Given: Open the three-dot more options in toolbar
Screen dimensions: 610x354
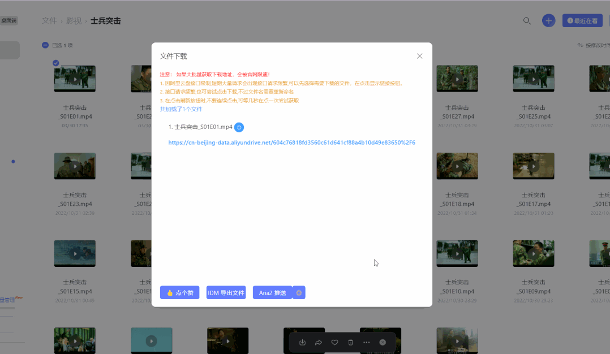Looking at the screenshot, I should [x=366, y=342].
